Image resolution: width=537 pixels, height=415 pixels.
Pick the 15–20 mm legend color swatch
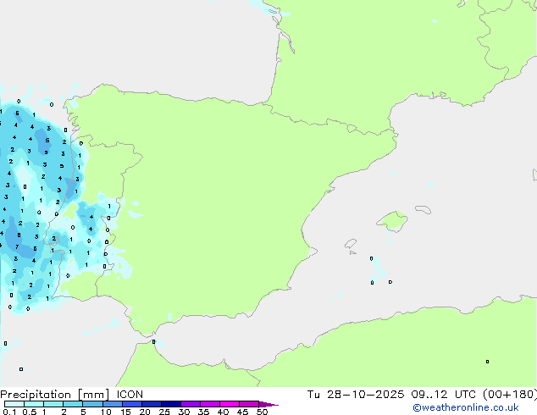[x=132, y=404]
